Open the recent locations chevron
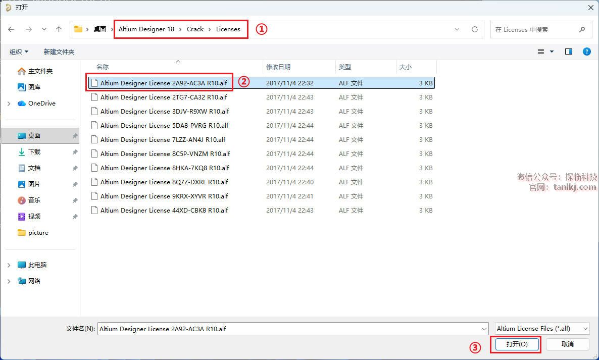The image size is (599, 360). click(x=44, y=29)
